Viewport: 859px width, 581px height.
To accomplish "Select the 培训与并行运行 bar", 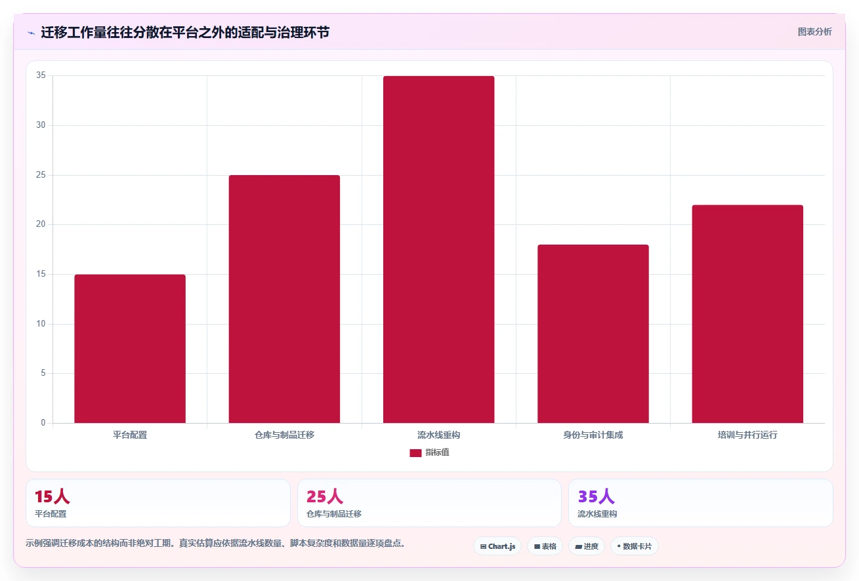I will [x=747, y=314].
